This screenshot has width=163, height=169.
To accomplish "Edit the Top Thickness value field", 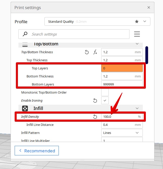I will coord(122,60).
